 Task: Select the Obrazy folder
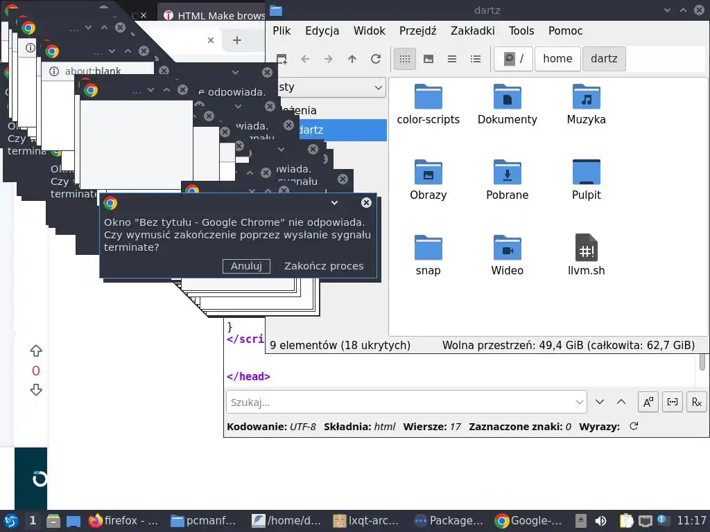point(428,179)
